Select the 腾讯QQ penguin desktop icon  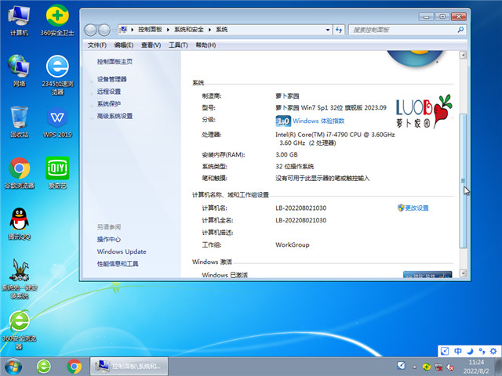[x=19, y=224]
